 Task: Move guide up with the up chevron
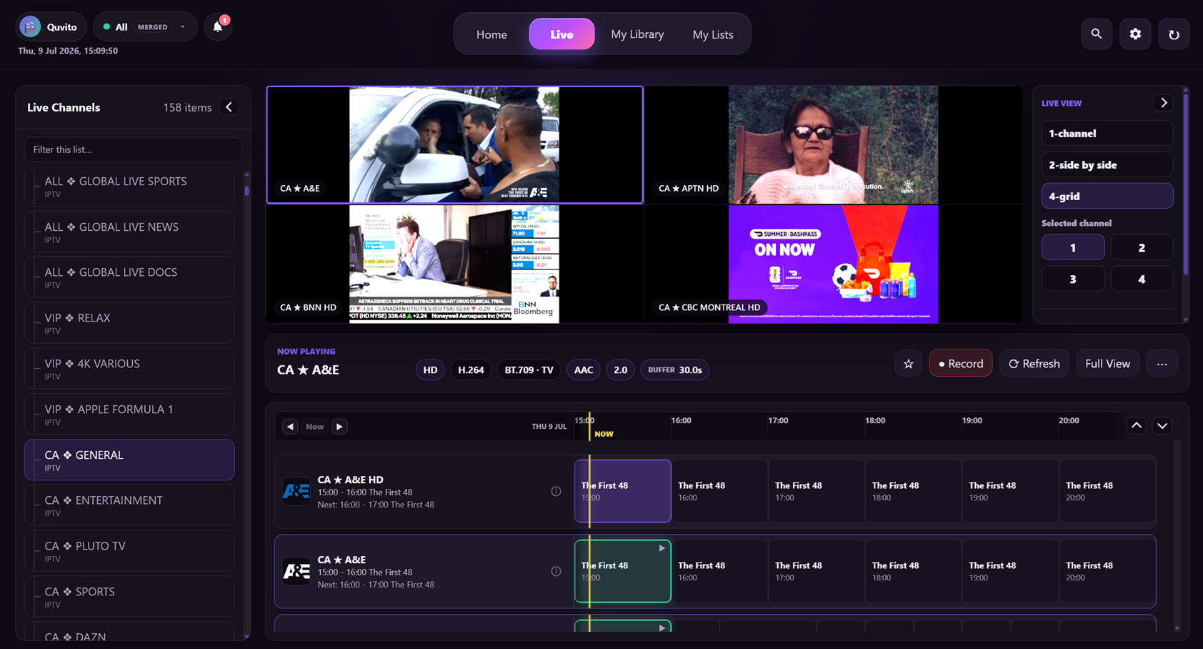[1137, 426]
